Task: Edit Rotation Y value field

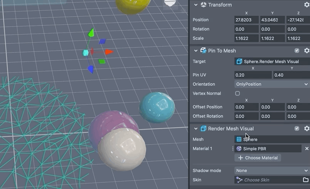Action: pos(273,29)
